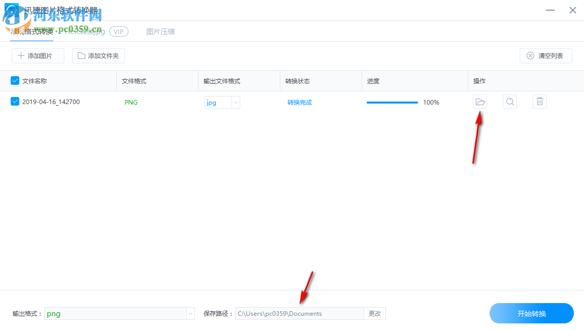Delete 2019-04-16_142700 using the trash icon
The height and width of the screenshot is (330, 584).
coord(539,102)
